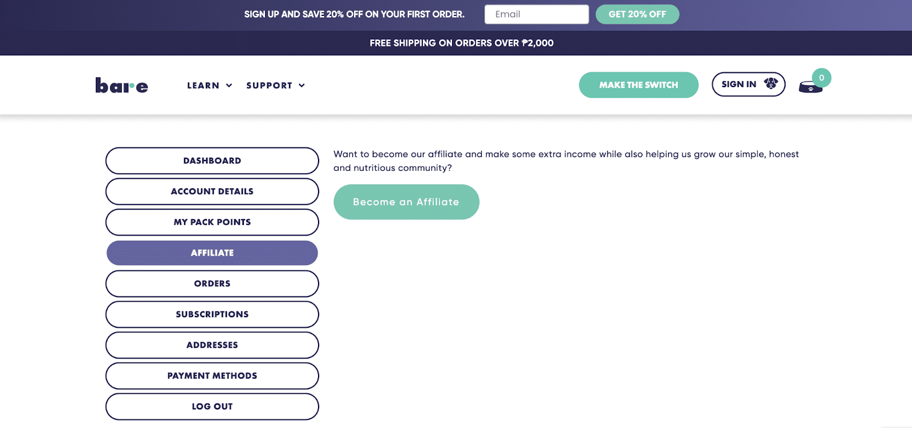Click the dog icon in Sign In

771,84
